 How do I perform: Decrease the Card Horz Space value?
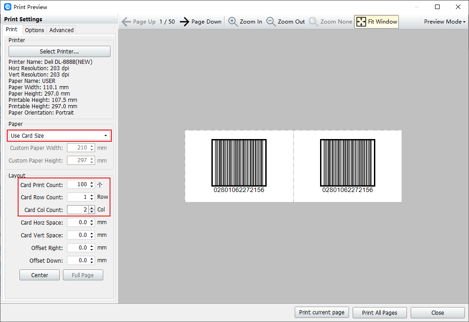(x=92, y=225)
